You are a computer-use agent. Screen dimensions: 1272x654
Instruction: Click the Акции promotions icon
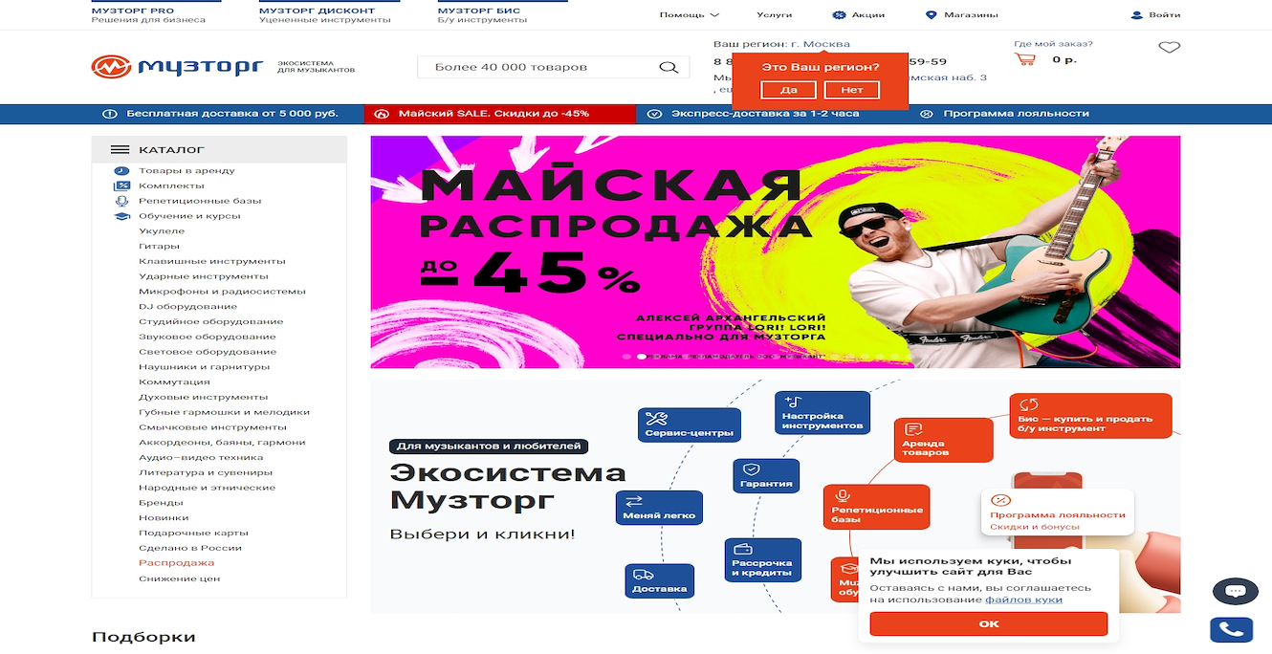[x=839, y=15]
